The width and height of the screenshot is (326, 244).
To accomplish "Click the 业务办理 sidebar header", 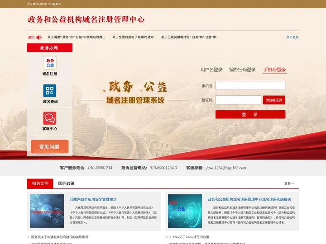I will tap(50, 48).
